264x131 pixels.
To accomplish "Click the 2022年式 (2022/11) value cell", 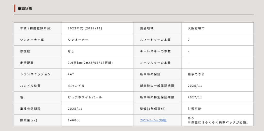I will pos(85,28).
